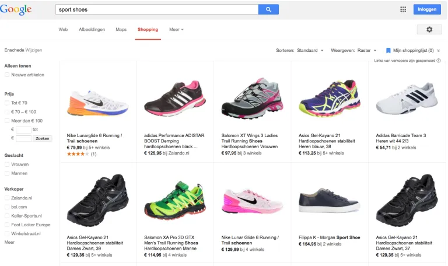Check the Foot Locker Europe filter
This screenshot has width=448, height=266.
pos(7,225)
